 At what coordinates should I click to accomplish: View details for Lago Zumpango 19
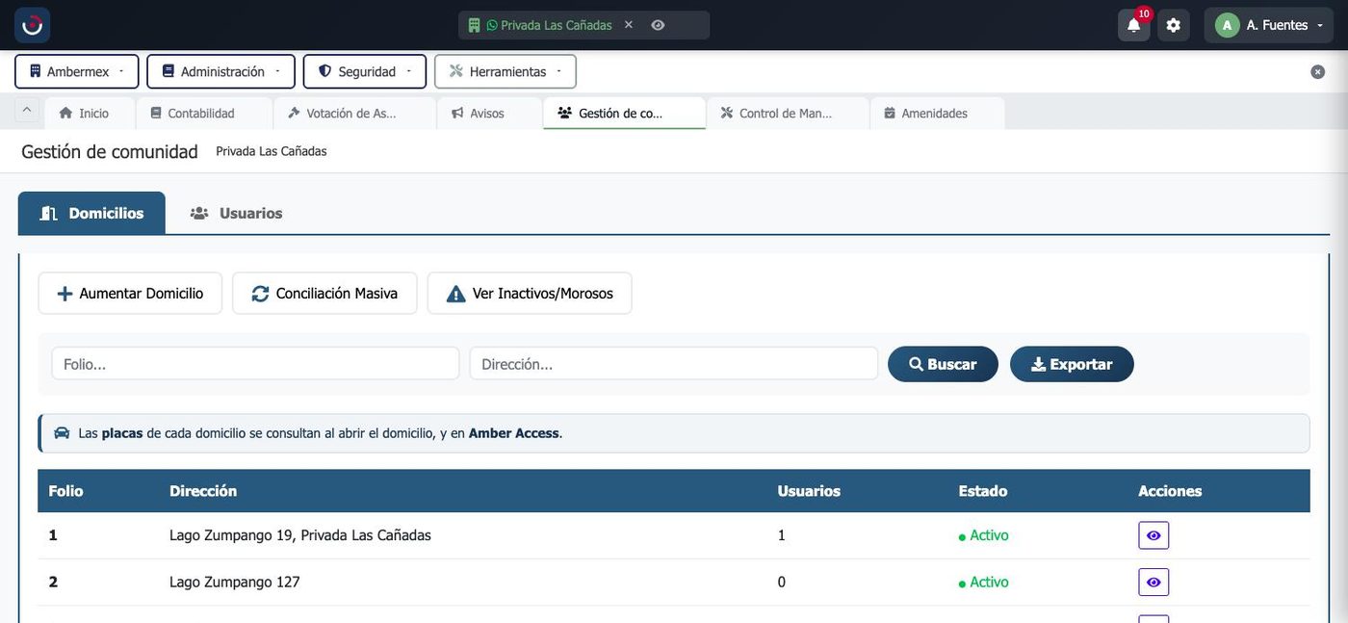tap(1154, 535)
